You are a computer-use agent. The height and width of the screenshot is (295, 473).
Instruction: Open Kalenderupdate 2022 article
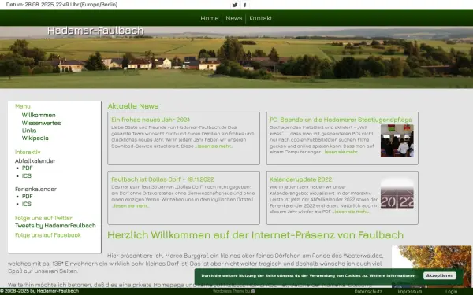point(301,179)
